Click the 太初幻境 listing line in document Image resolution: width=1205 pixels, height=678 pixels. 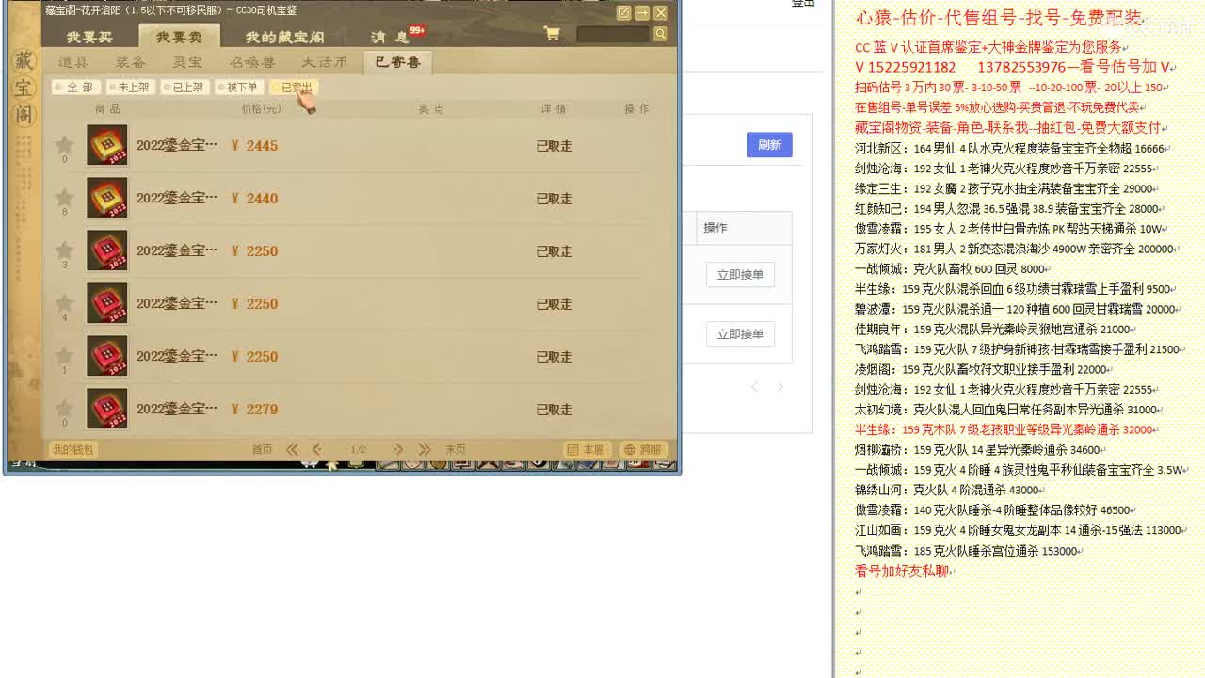1007,410
